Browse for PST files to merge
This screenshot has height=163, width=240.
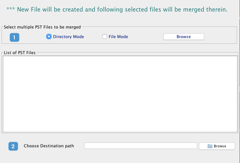pos(184,37)
